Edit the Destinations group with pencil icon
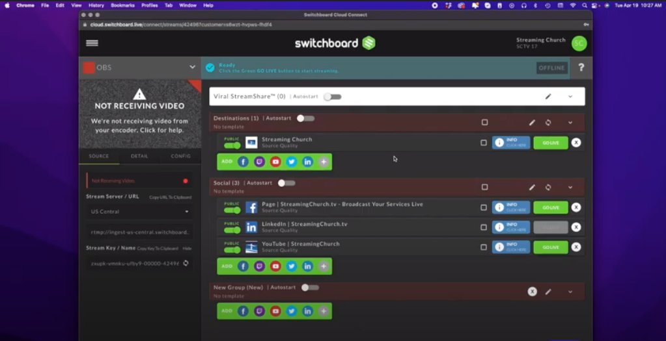The width and height of the screenshot is (666, 341). coord(532,122)
